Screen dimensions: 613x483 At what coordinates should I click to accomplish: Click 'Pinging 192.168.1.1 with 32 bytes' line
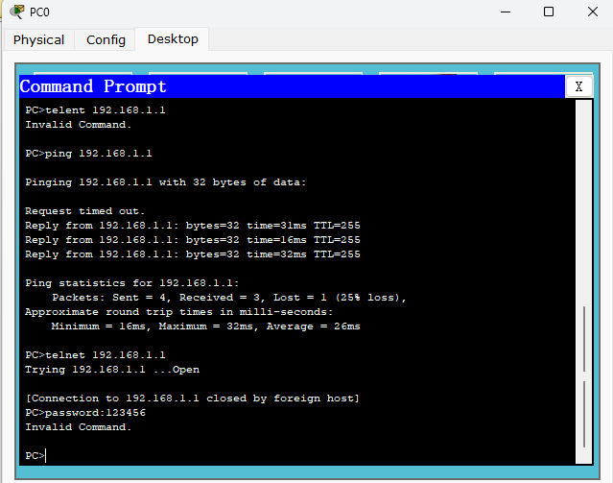[166, 182]
